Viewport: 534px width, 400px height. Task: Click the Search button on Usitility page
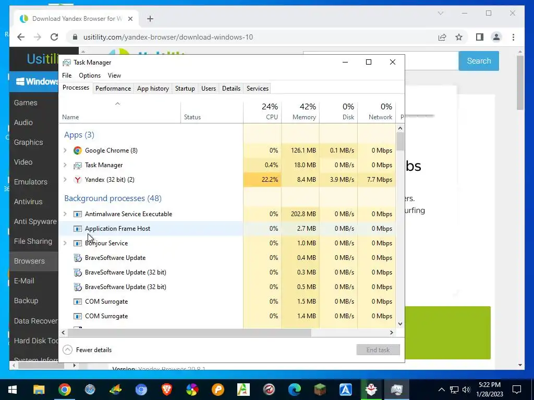(x=479, y=61)
